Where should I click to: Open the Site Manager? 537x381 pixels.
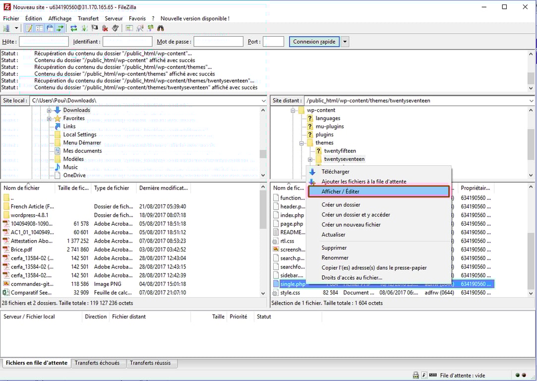(7, 28)
